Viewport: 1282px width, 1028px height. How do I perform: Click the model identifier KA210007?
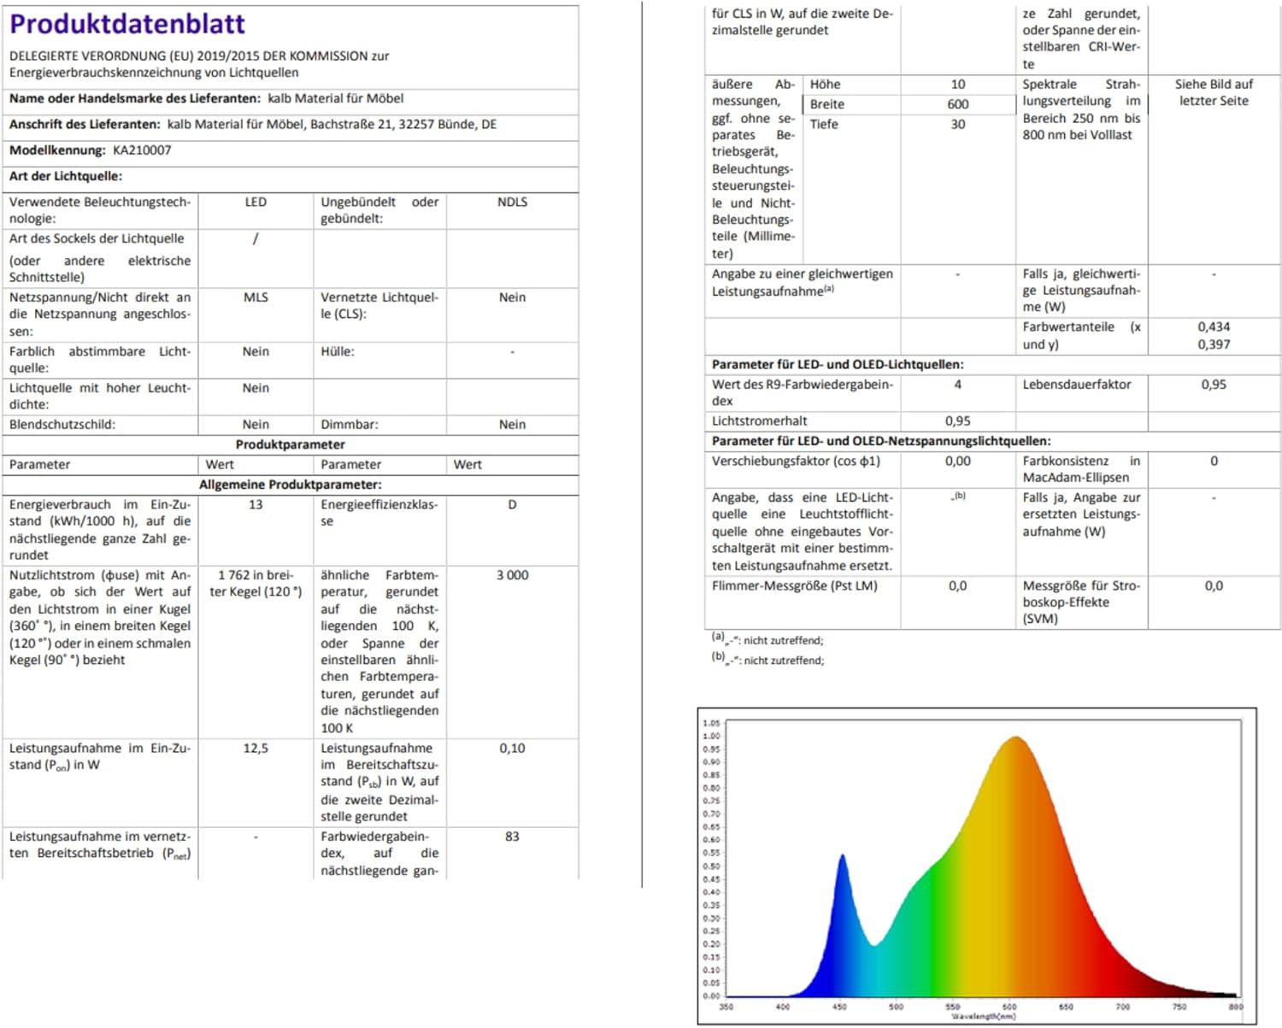[142, 150]
